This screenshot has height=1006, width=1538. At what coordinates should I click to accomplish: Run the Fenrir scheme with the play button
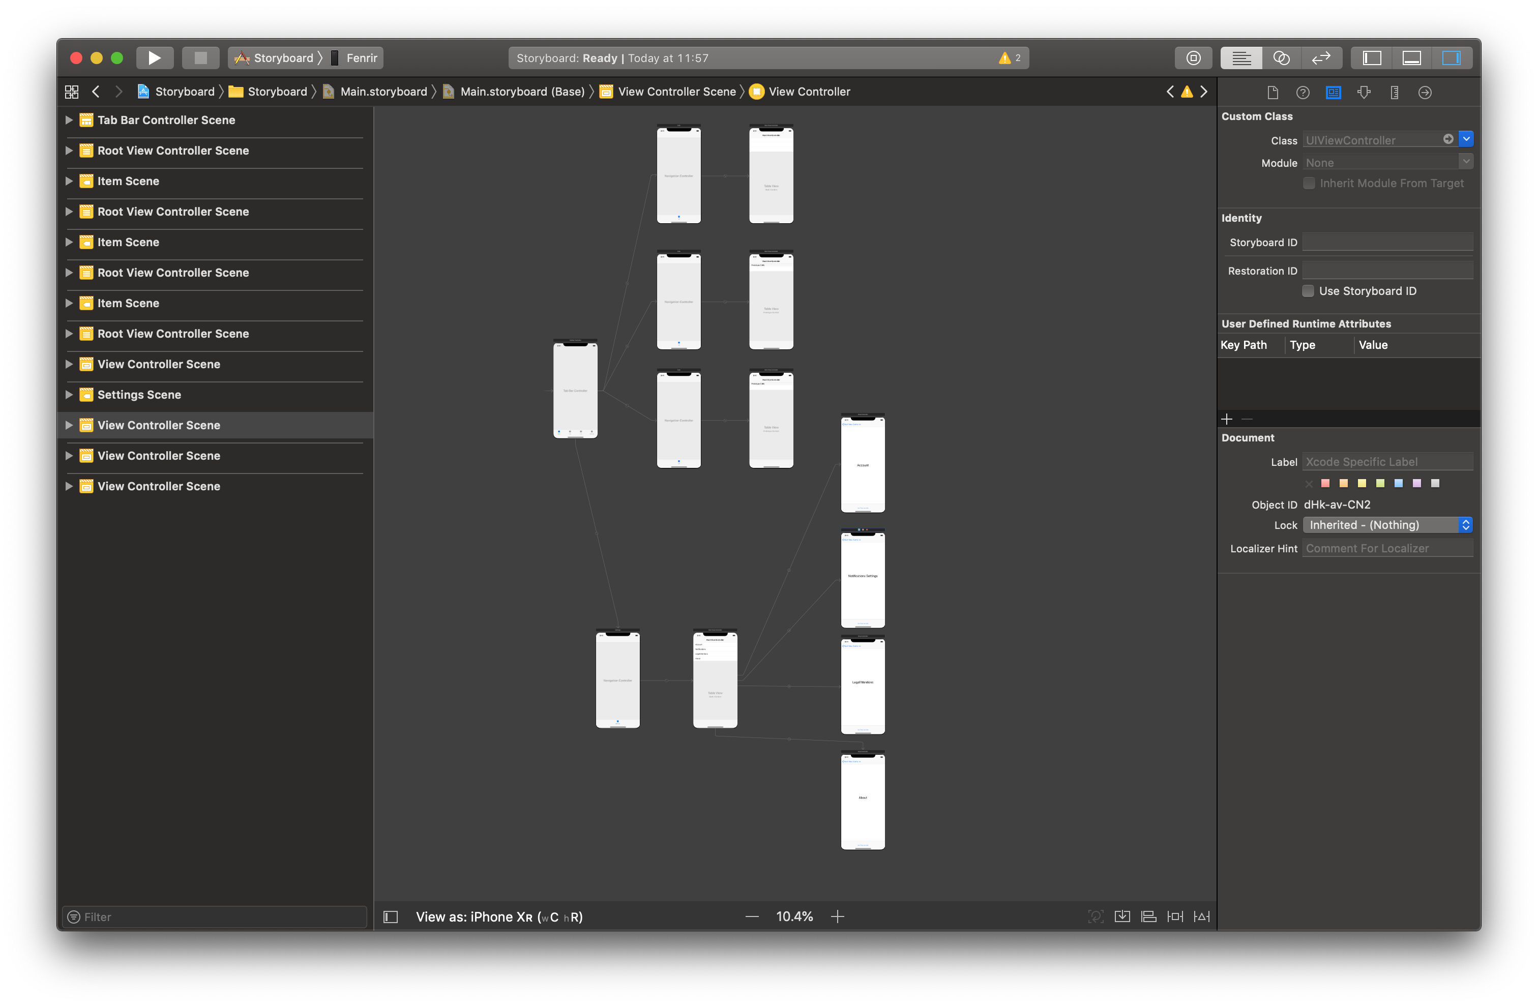coord(155,57)
